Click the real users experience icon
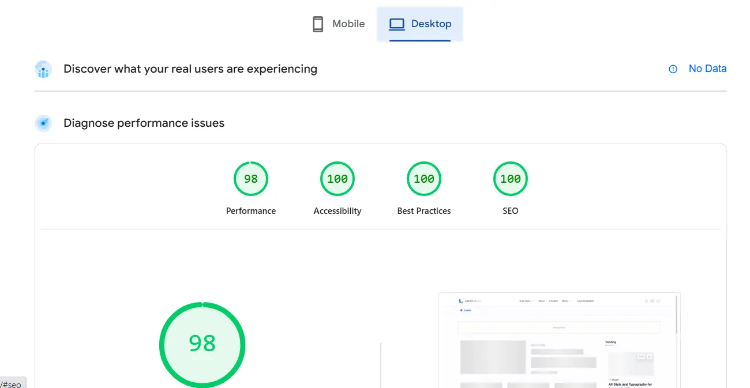750x388 pixels. (43, 69)
